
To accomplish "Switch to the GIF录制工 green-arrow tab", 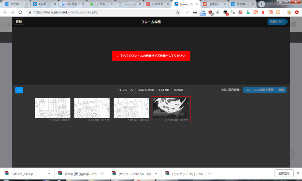I will pyautogui.click(x=101, y=4).
